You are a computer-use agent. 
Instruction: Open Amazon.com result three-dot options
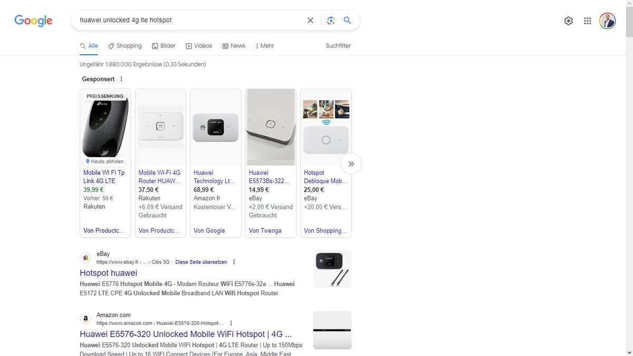pos(231,323)
